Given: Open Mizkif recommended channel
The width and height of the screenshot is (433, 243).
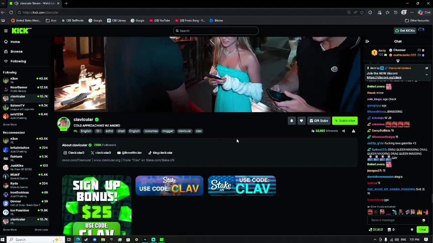Looking at the screenshot, I should [25, 176].
